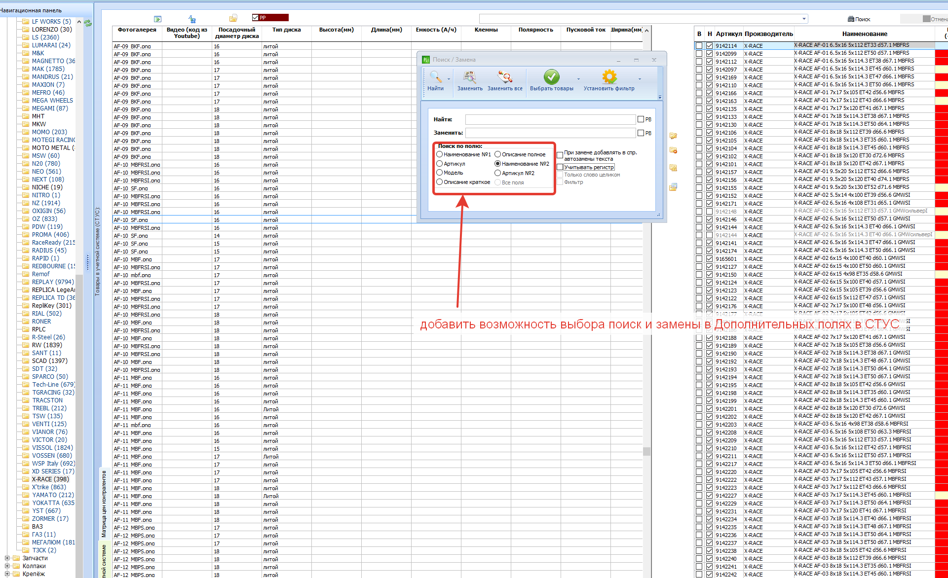Click the folder icon of MOMO (203)

[x=26, y=132]
